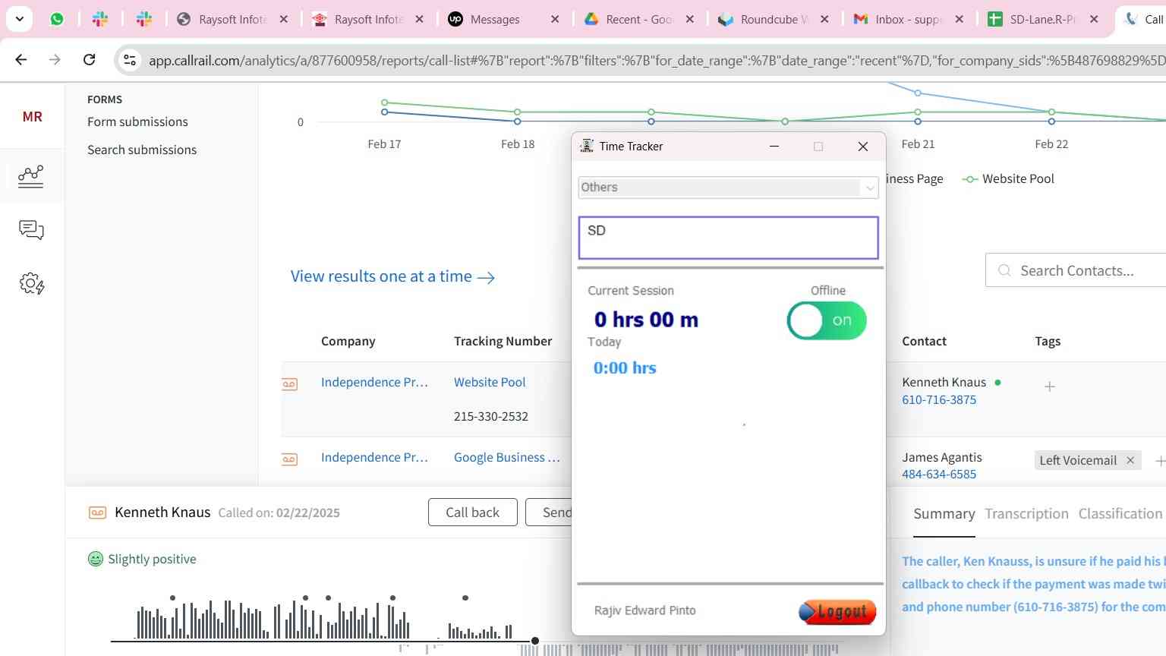
Task: Open the WhatsApp pinned tab
Action: [57, 19]
